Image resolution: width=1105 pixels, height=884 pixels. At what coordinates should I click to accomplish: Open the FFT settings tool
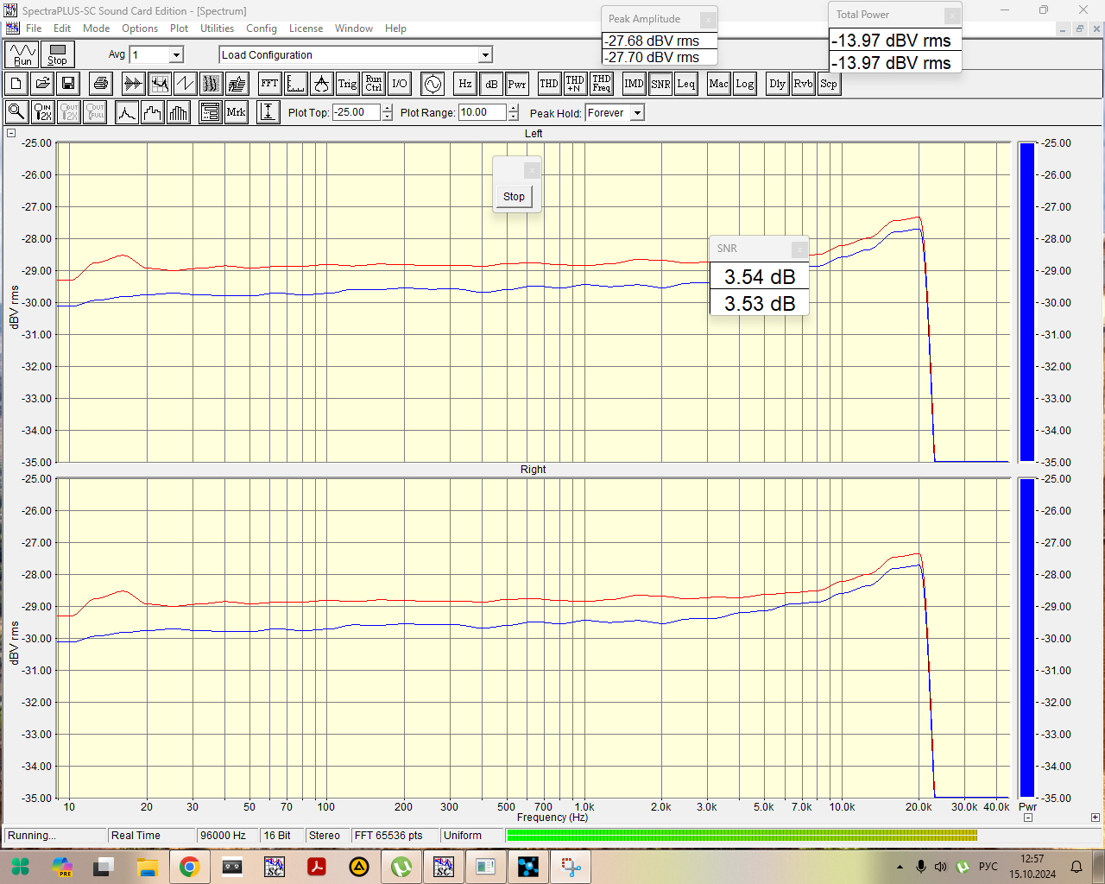tap(269, 84)
